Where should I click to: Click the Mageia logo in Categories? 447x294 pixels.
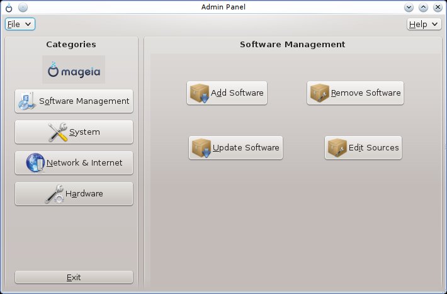[74, 70]
